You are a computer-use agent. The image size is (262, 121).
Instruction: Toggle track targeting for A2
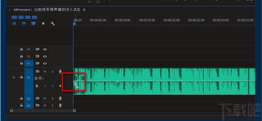point(29,98)
